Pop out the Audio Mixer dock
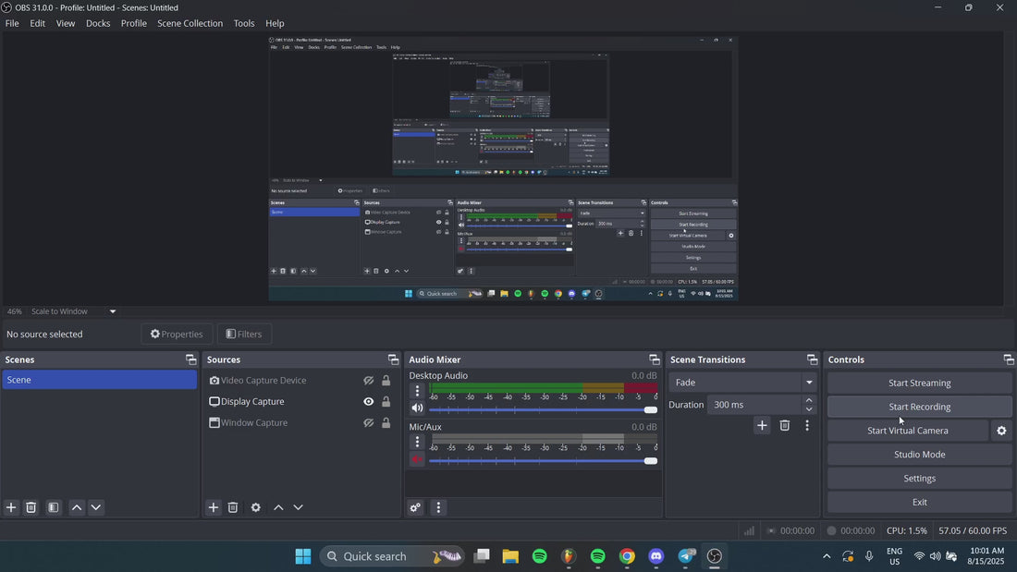 (654, 359)
